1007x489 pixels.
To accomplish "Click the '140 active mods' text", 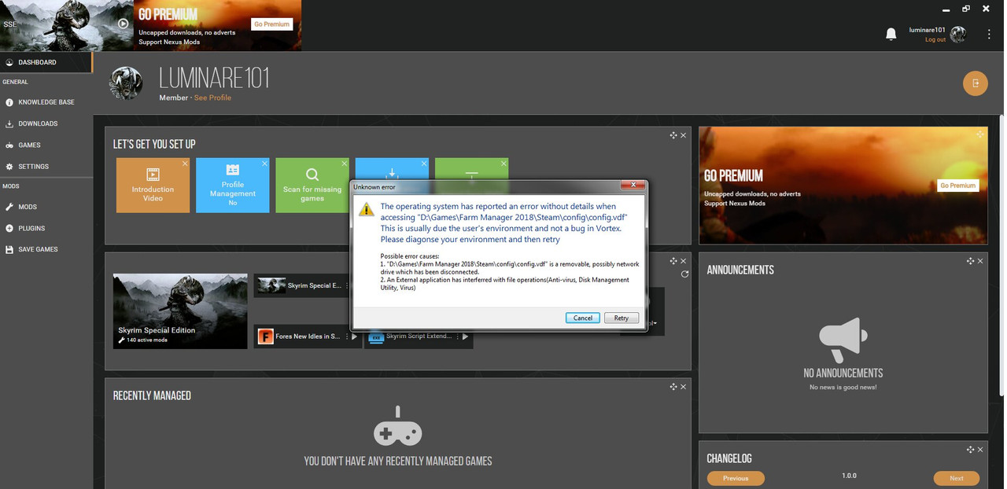I will pos(146,340).
